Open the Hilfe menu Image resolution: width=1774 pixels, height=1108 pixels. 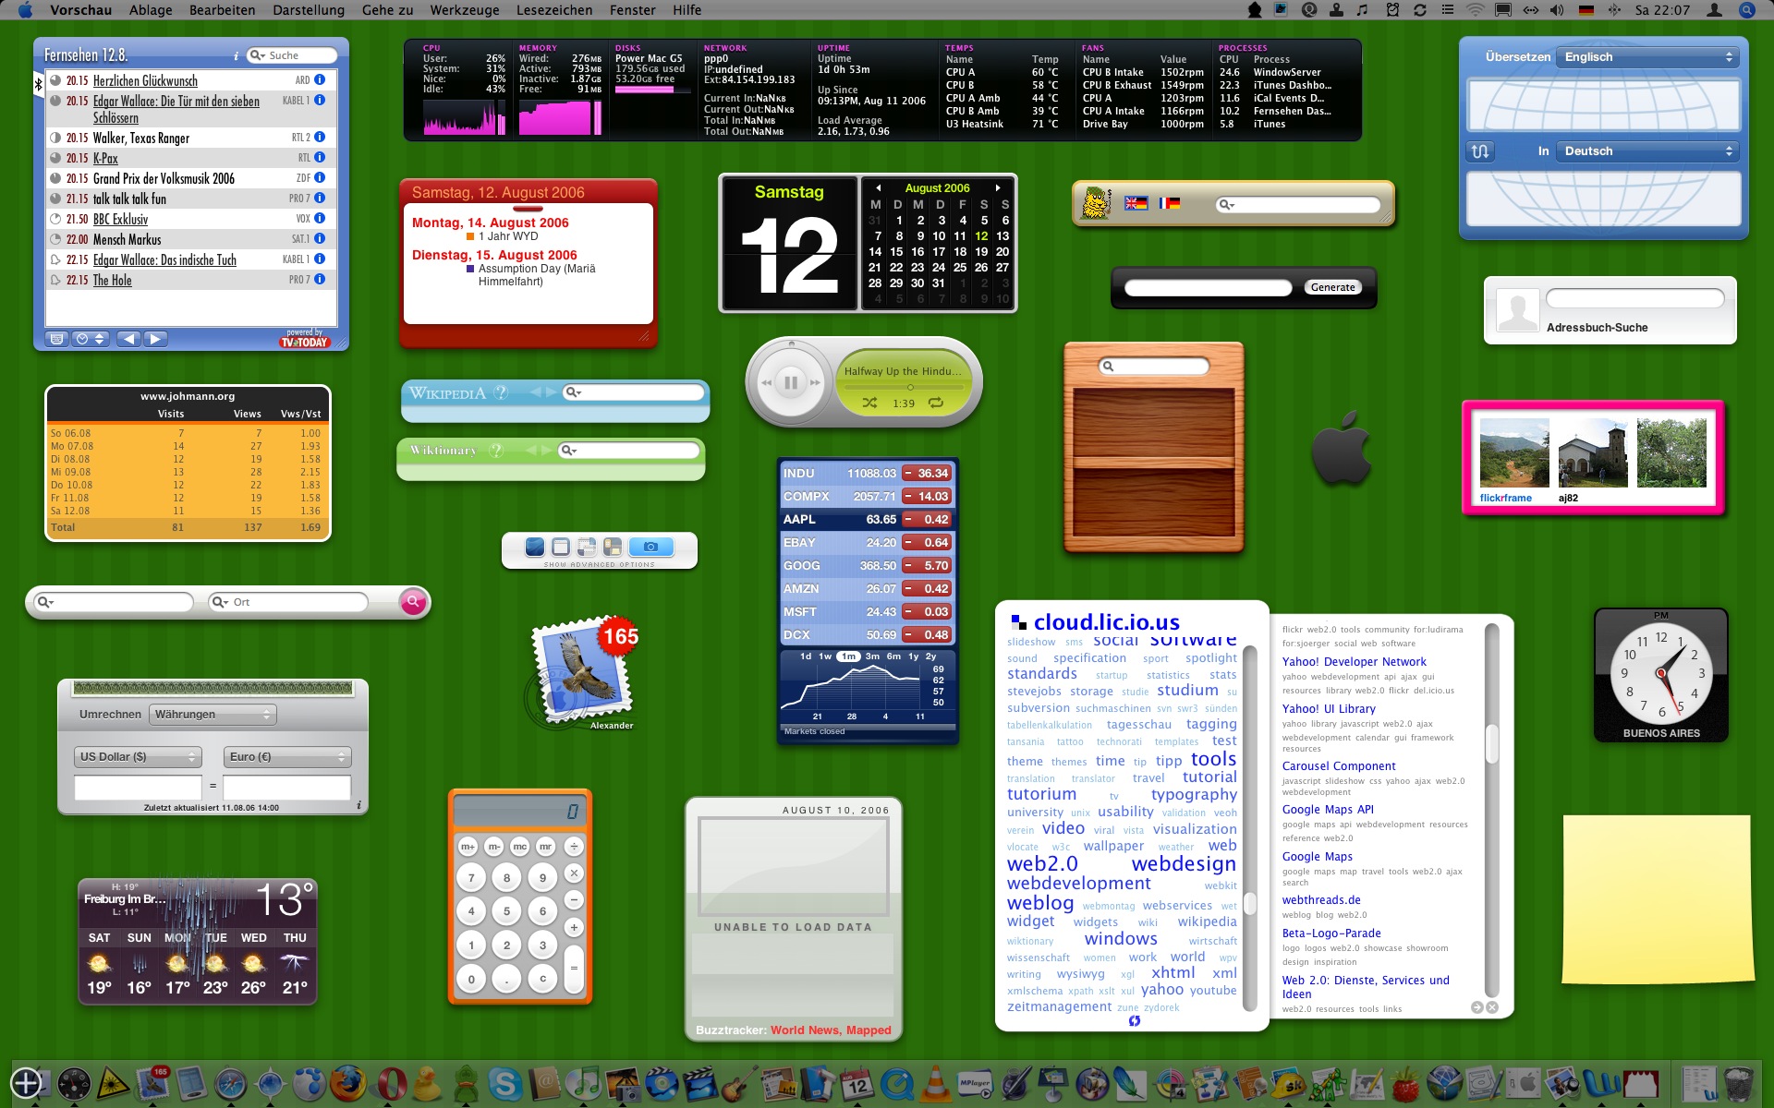[x=687, y=10]
